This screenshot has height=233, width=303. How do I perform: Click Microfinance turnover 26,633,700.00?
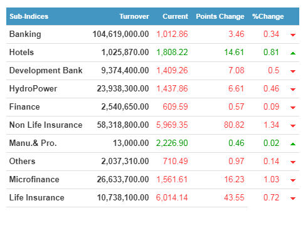pos(123,180)
